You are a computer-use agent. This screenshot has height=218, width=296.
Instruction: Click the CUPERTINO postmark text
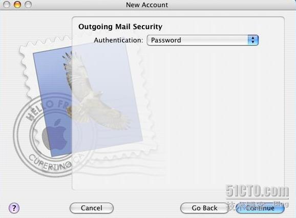click(50, 163)
